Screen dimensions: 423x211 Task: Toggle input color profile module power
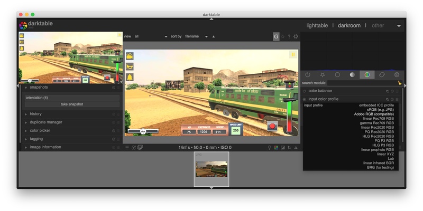coord(305,99)
